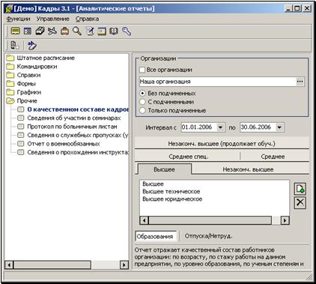
Task: Click the delete X icon beside education list
Action: point(300,202)
